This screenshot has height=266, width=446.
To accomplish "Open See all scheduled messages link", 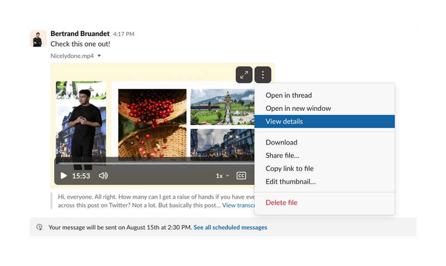I will click(230, 228).
